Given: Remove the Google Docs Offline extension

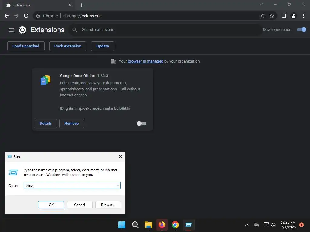Looking at the screenshot, I should tap(71, 124).
